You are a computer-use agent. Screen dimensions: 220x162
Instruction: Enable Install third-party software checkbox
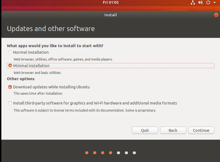pyautogui.click(x=10, y=103)
